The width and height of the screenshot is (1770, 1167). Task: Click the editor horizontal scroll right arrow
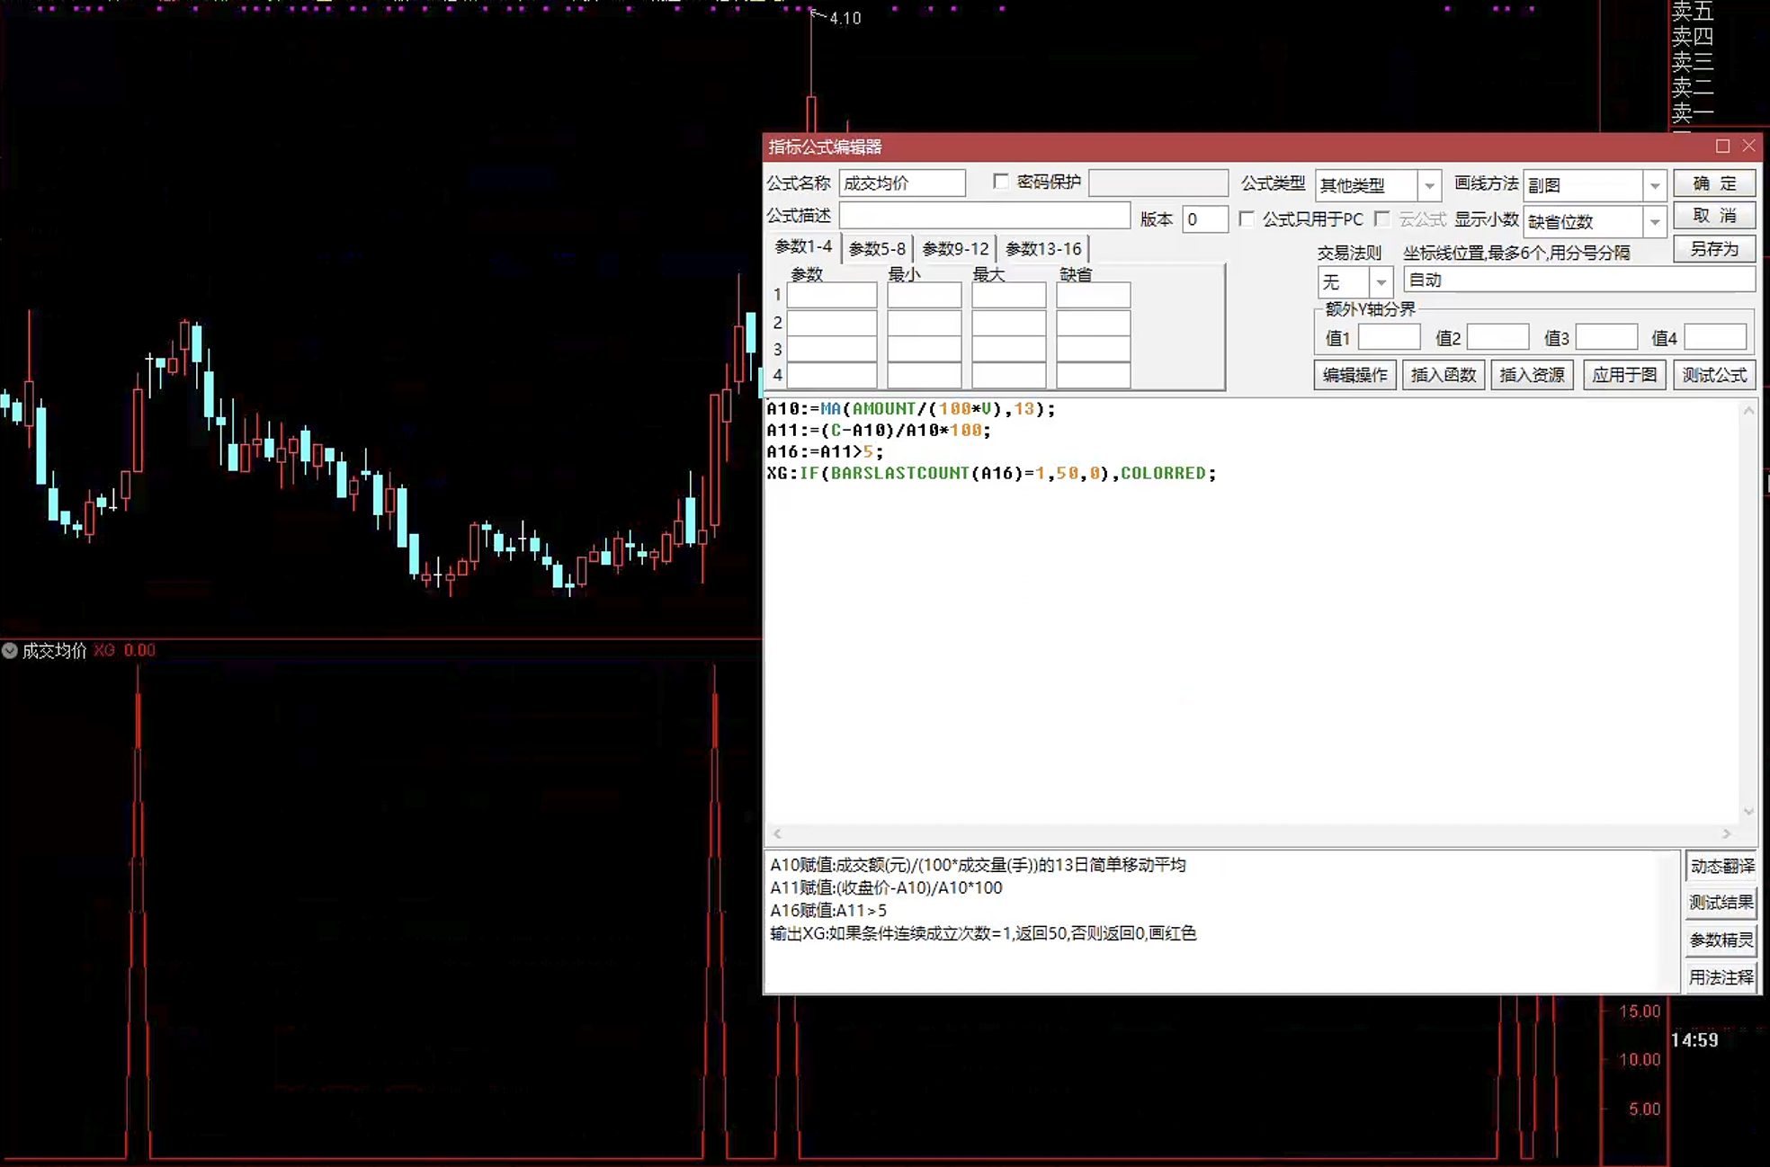point(1726,833)
